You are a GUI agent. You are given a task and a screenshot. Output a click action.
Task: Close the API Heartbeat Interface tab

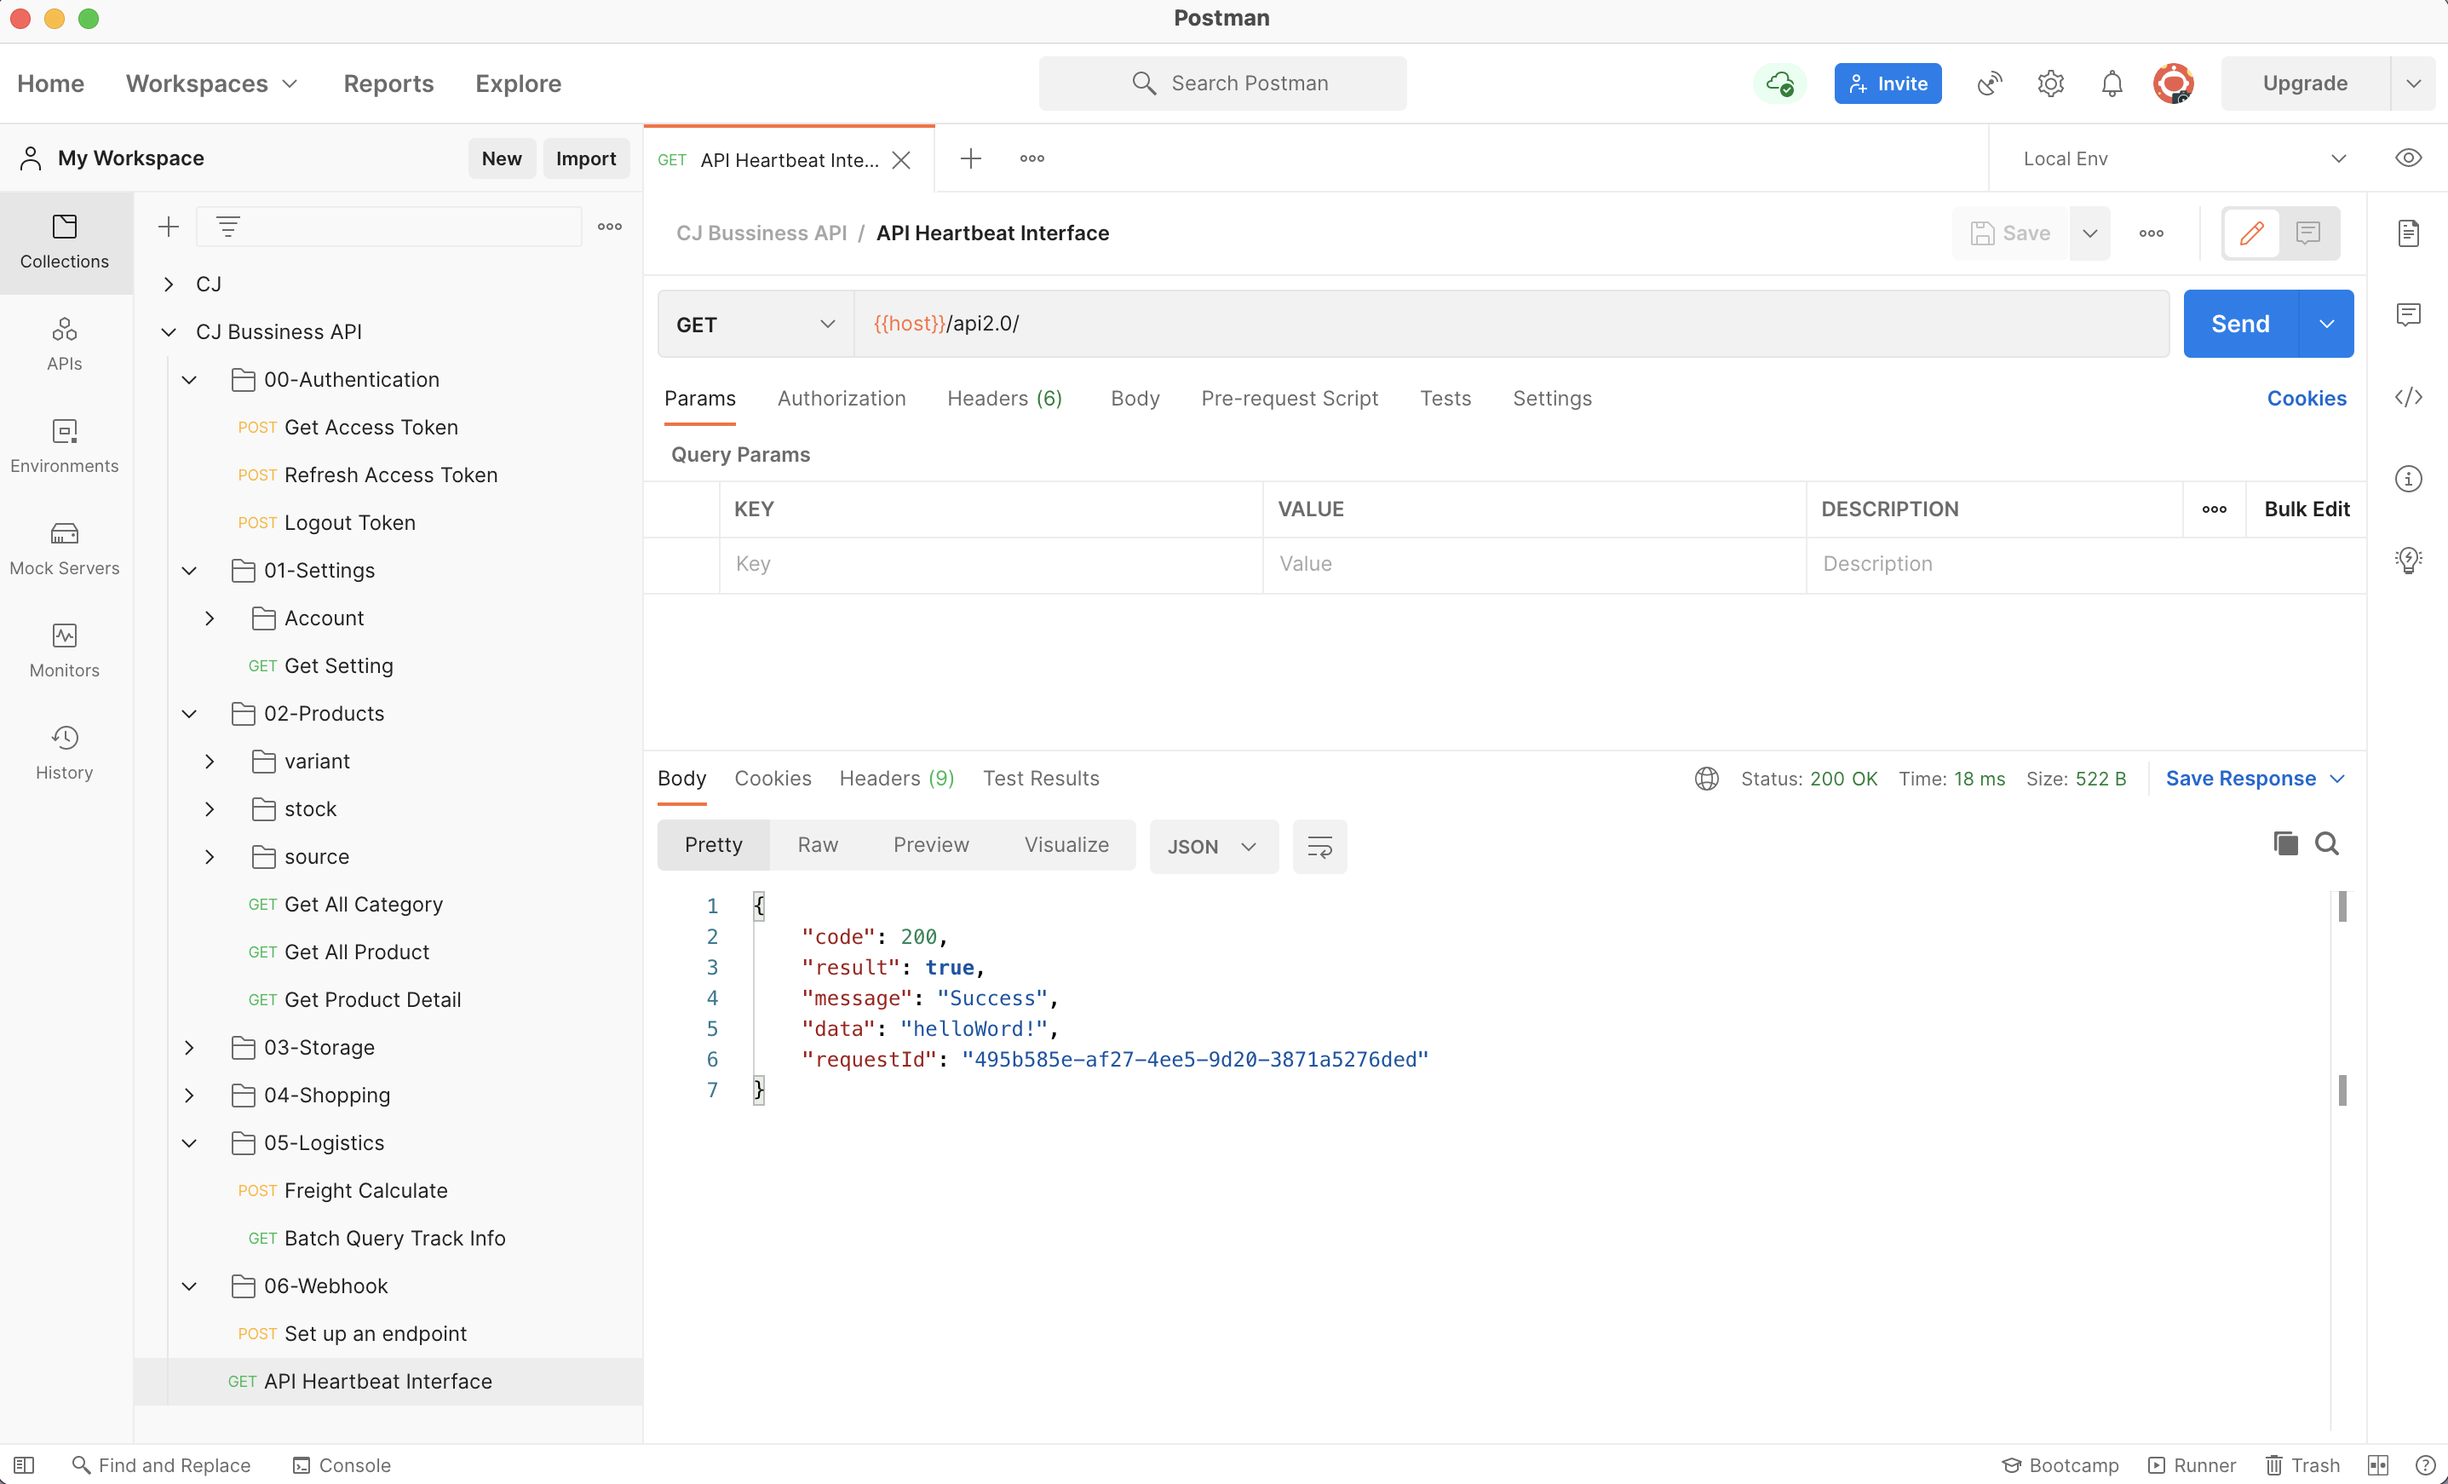point(901,160)
